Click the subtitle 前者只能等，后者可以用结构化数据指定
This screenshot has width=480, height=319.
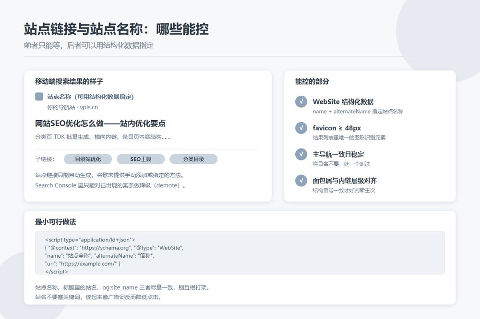(x=89, y=46)
